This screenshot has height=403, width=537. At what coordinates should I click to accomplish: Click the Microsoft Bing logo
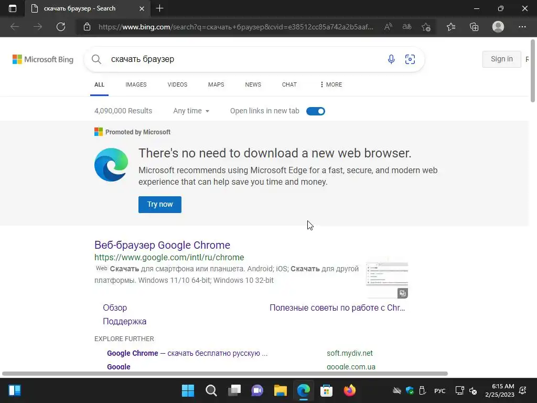click(43, 59)
